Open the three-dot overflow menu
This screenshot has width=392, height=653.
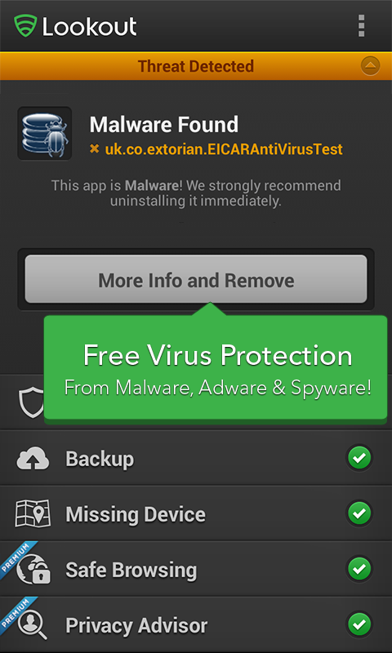click(x=361, y=26)
